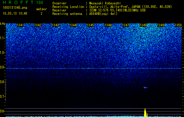The image size is (184, 117).
Task: Click the Receiving antenna label
Action: tap(67, 14)
